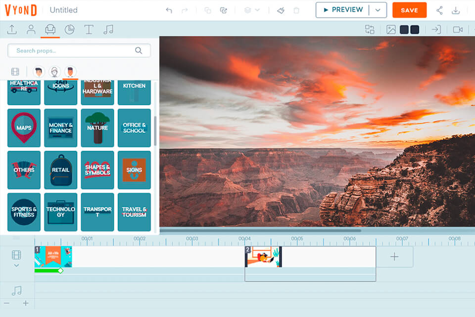
Task: Click the Enter effect arrow icon
Action: coord(436,29)
